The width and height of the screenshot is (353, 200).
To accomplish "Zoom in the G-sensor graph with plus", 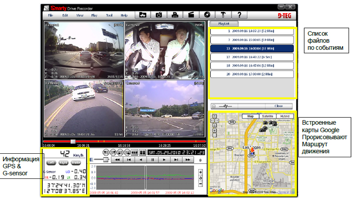I will (x=200, y=172).
